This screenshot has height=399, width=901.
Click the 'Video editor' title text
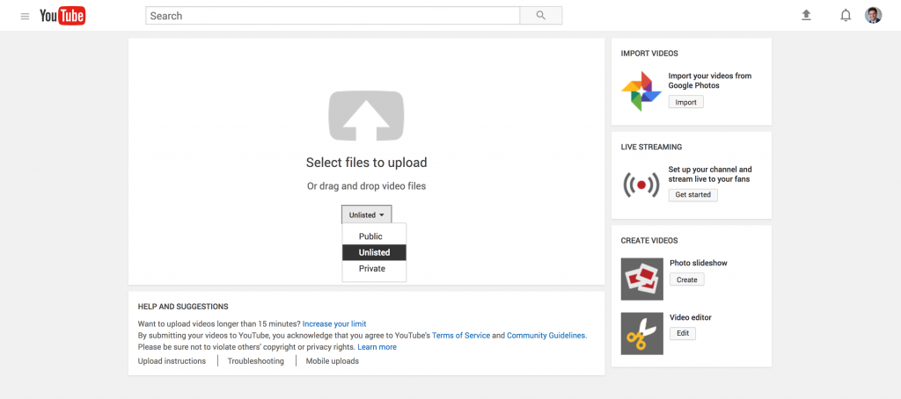690,317
